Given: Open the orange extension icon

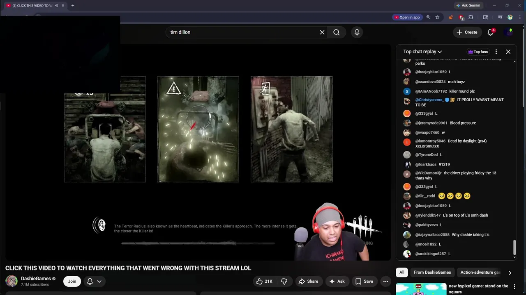Looking at the screenshot, I should 451,17.
